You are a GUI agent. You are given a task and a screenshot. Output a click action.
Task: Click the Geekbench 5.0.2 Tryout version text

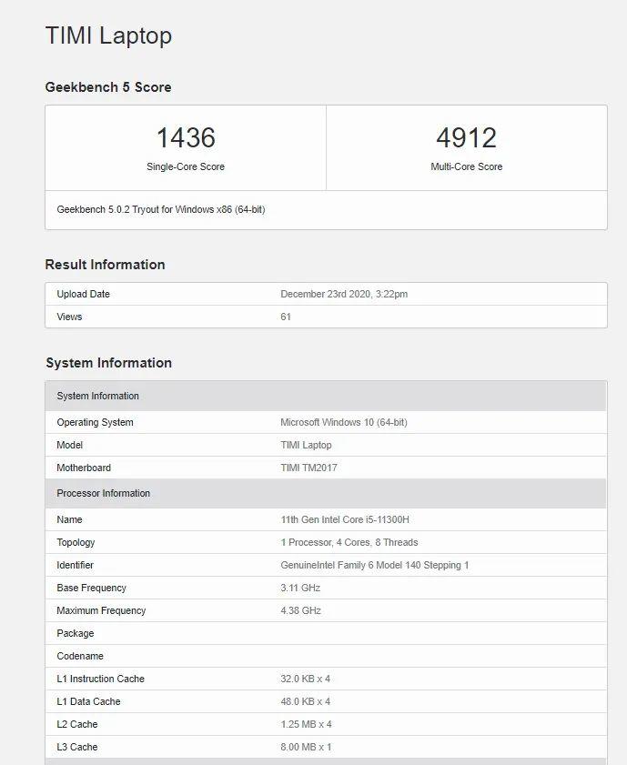161,209
